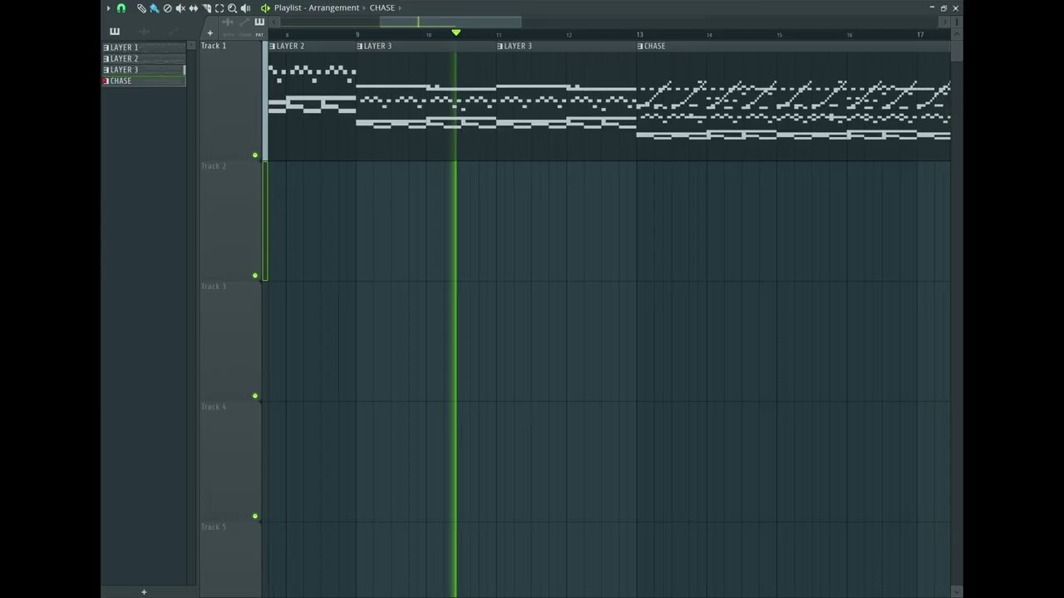Screen dimensions: 1064x598
Task: Open LAYER 2 clip menu on Track 1
Action: coord(272,47)
